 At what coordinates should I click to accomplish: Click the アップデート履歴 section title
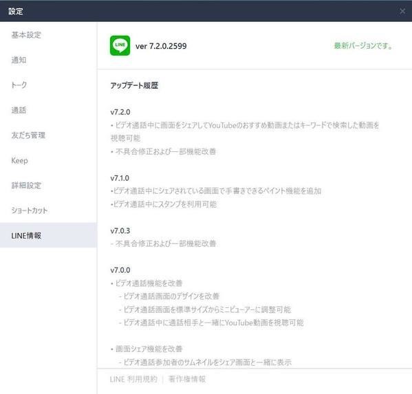(x=134, y=86)
